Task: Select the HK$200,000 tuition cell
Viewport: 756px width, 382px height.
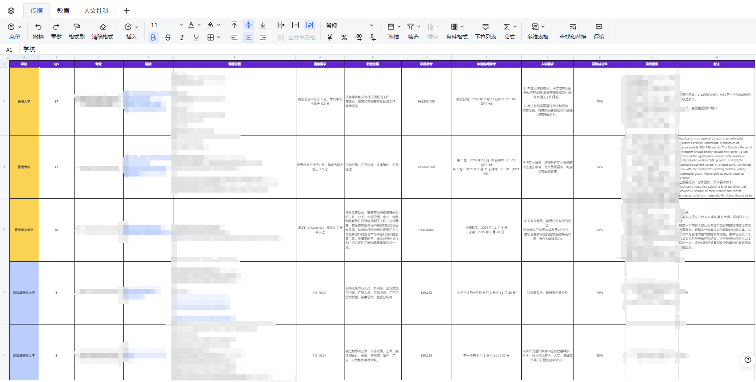Action: (426, 102)
